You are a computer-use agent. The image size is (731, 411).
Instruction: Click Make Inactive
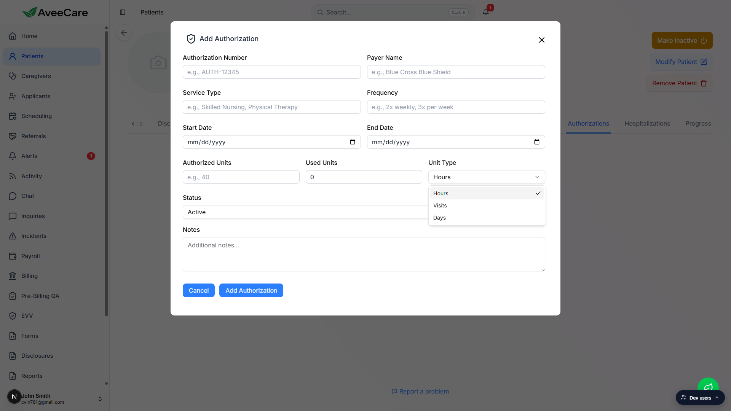coord(682,40)
